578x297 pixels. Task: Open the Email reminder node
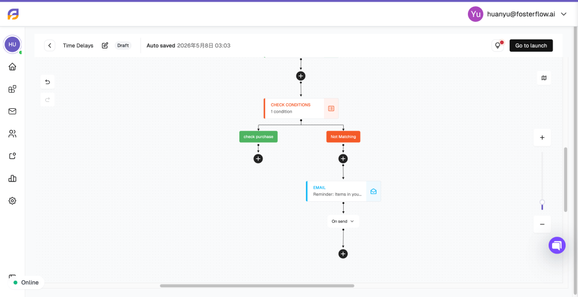click(x=343, y=192)
